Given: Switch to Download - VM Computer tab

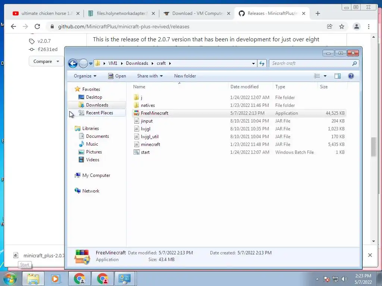Looking at the screenshot, I should pos(197,13).
